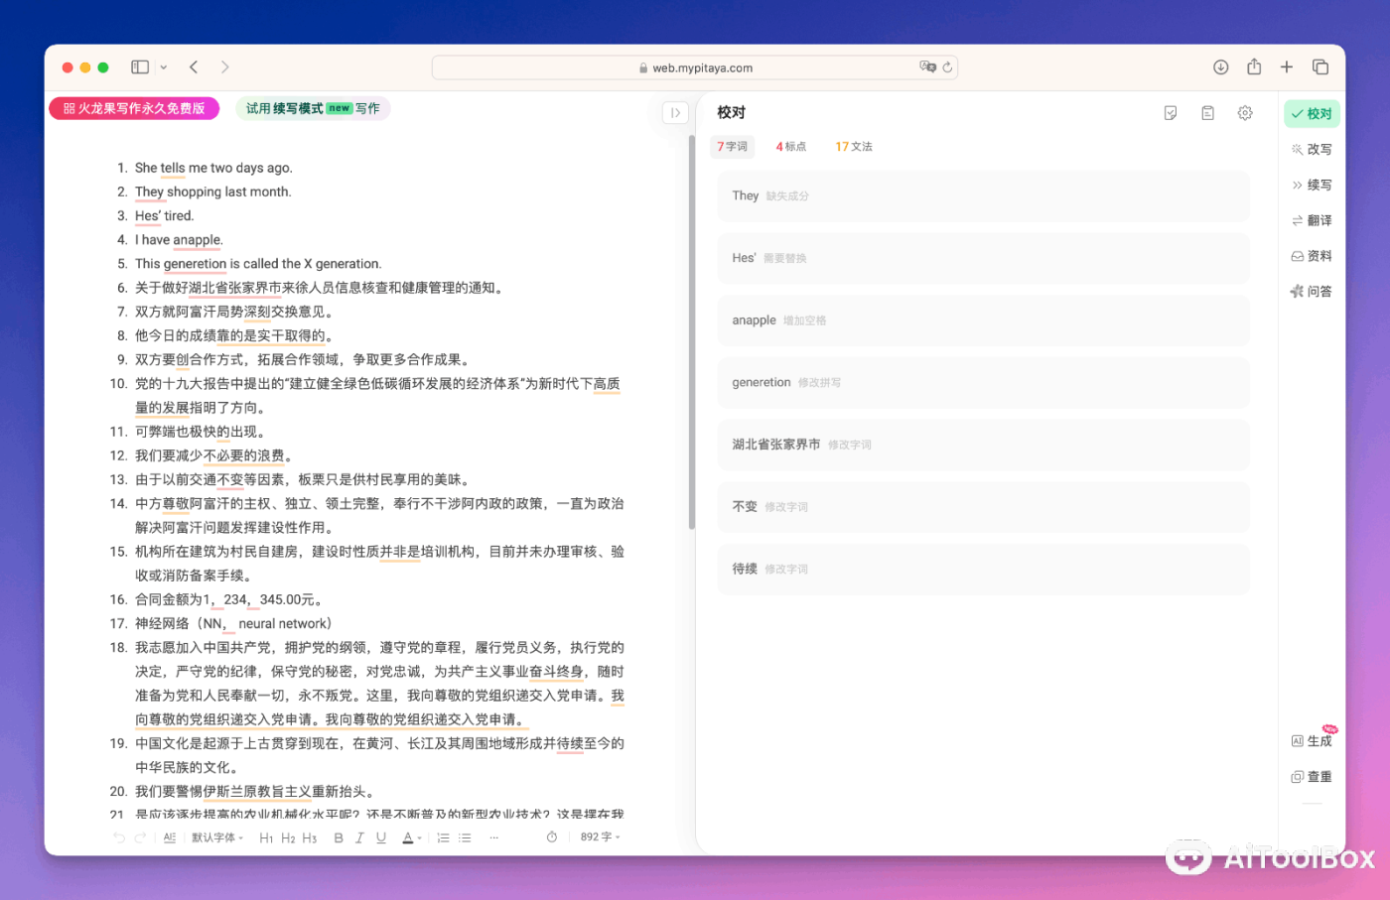Click the clipboard icon in proofreading header
Image resolution: width=1390 pixels, height=900 pixels.
(1207, 113)
